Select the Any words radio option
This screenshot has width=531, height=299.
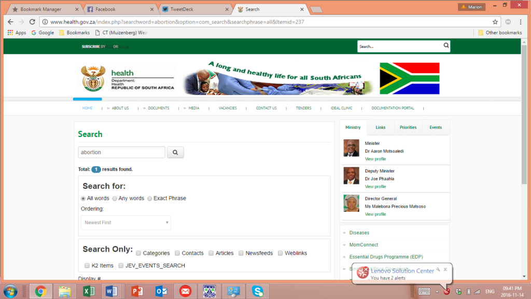point(115,198)
